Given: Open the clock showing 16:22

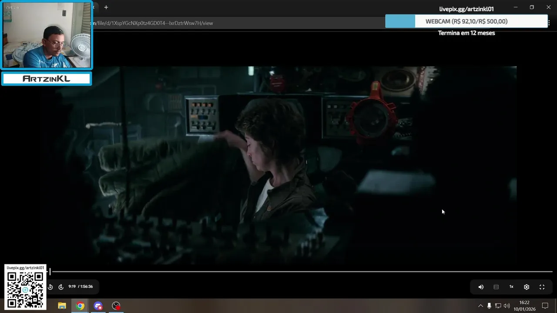Looking at the screenshot, I should point(524,306).
